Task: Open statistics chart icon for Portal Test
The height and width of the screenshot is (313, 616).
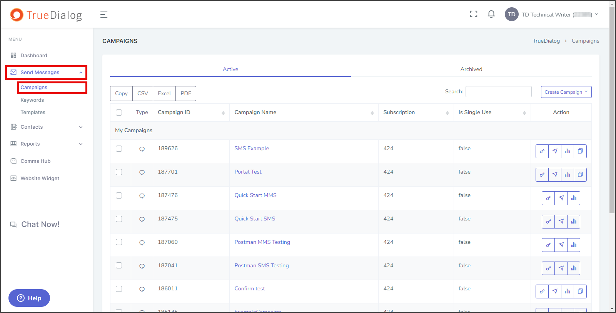Action: click(568, 175)
